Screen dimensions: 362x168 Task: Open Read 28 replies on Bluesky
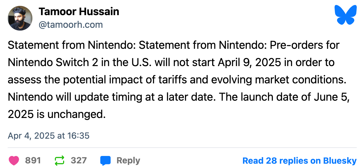coord(300,160)
